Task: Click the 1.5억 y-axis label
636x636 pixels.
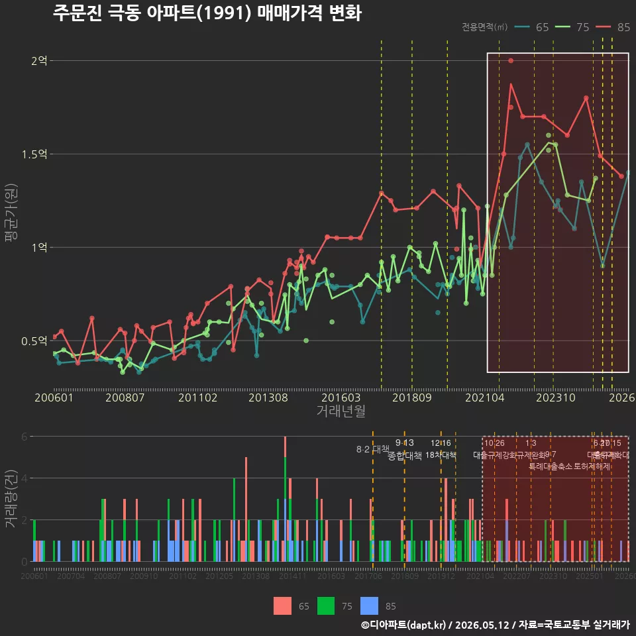Action: 34,154
